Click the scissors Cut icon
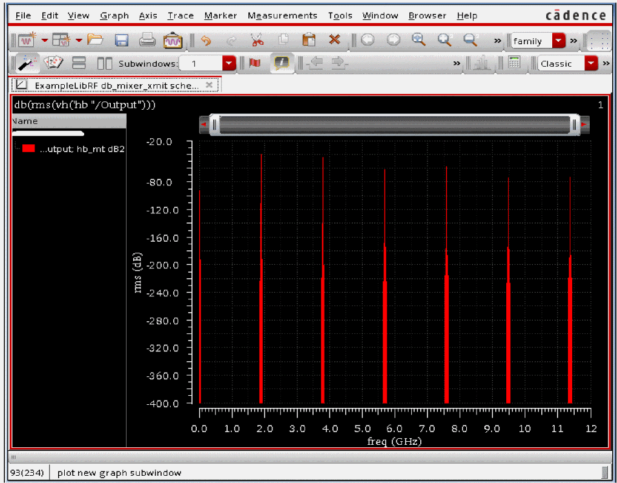This screenshot has height=483, width=617. coord(257,41)
